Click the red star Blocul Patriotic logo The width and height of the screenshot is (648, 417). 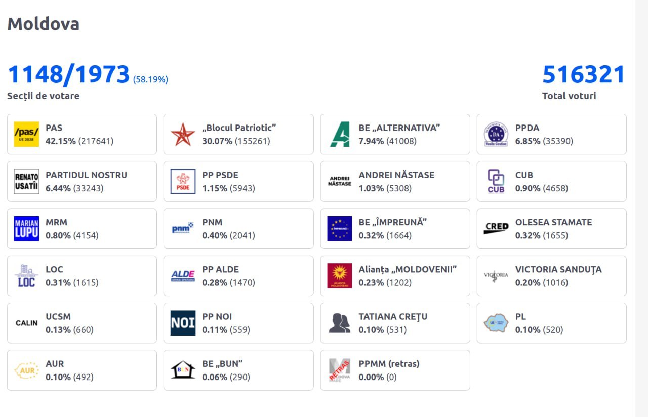pos(183,135)
